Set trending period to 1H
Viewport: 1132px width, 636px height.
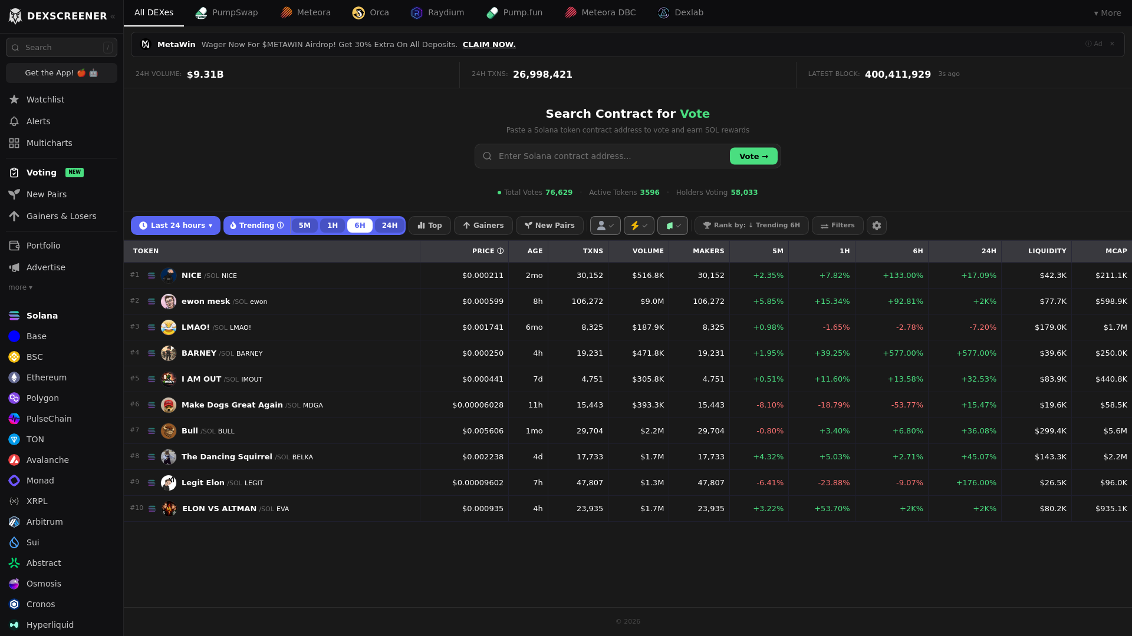click(333, 226)
